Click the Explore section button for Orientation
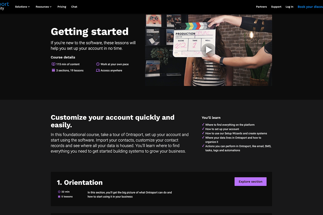The height and width of the screenshot is (215, 323). pyautogui.click(x=251, y=182)
